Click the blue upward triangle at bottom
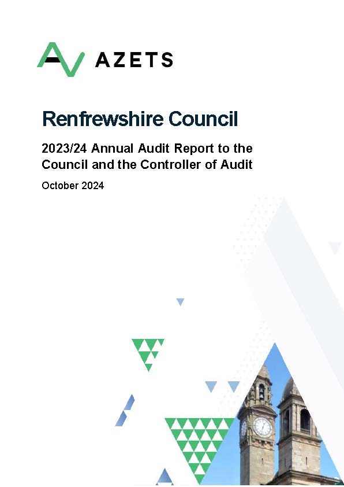This screenshot has height=487, width=344. click(x=164, y=477)
